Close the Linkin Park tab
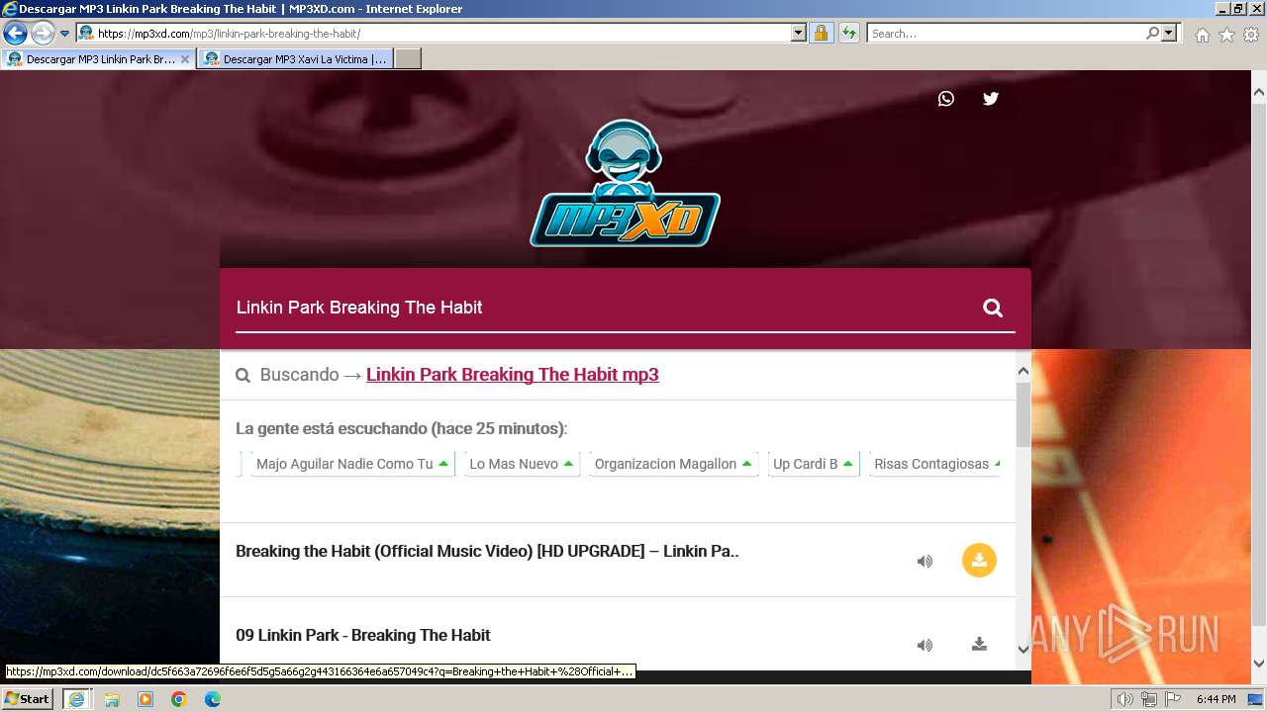Image resolution: width=1267 pixels, height=712 pixels. pyautogui.click(x=184, y=59)
